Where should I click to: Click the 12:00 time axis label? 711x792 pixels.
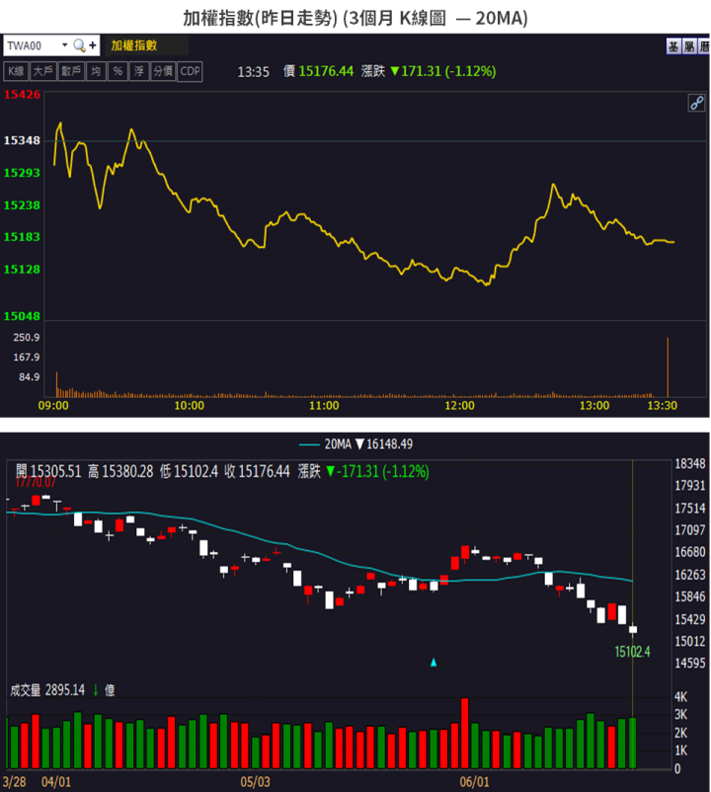459,406
